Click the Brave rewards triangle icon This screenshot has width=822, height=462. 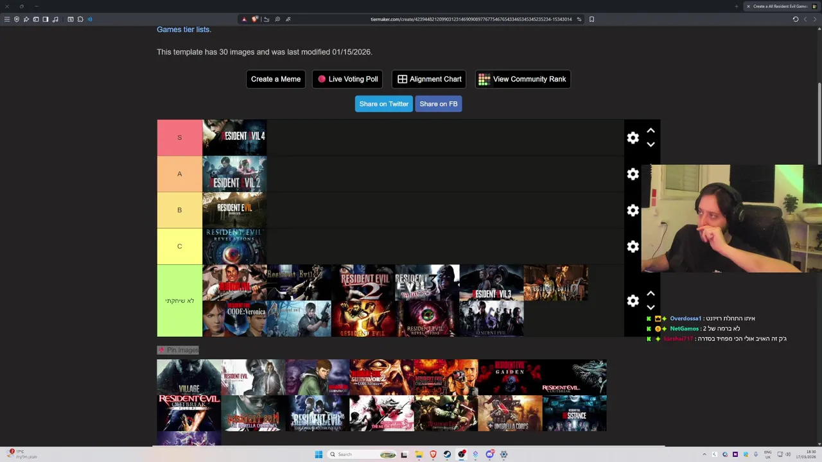pos(244,19)
